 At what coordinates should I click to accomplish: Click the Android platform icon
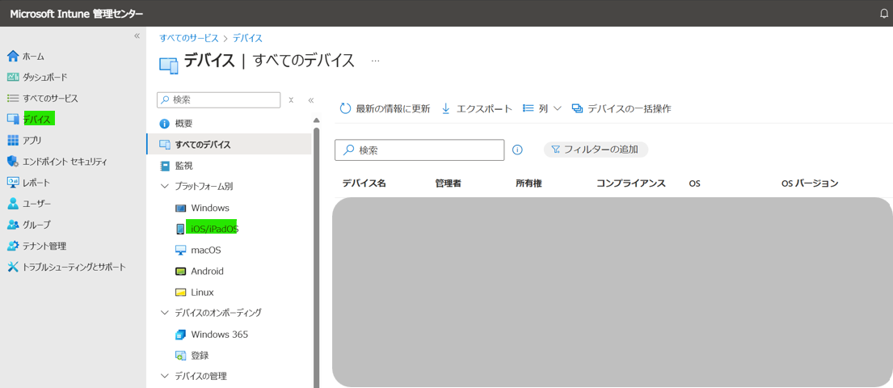pyautogui.click(x=180, y=272)
